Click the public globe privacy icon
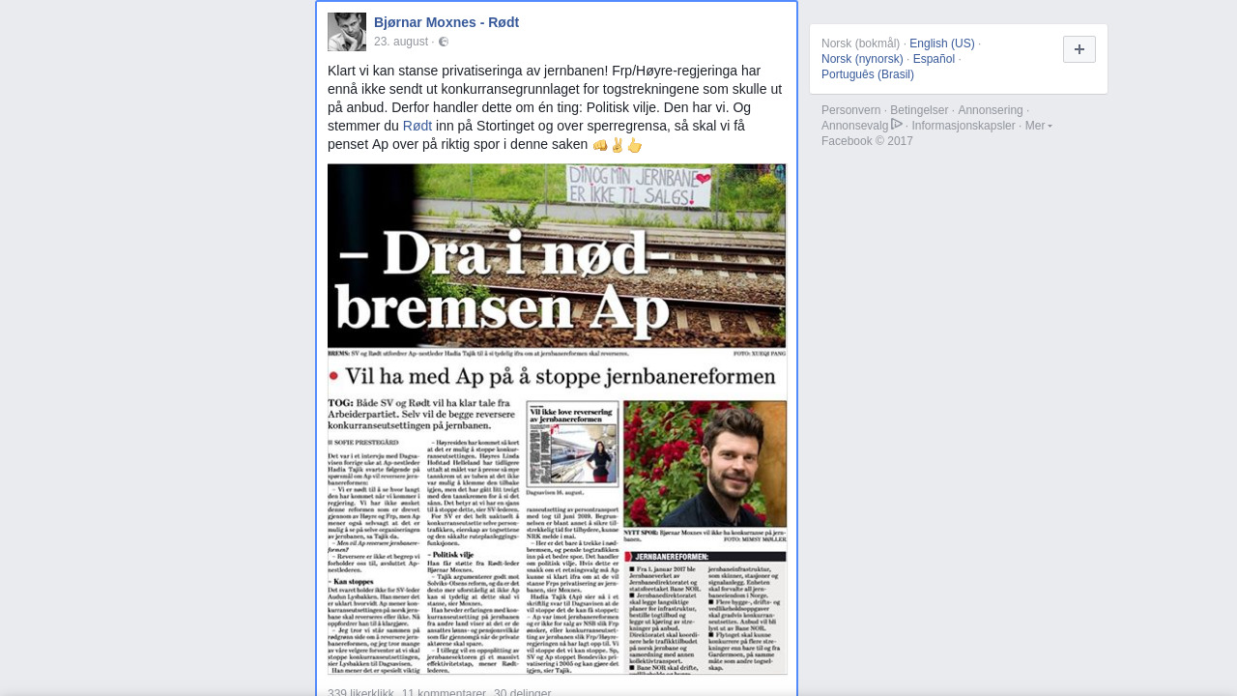 point(444,42)
